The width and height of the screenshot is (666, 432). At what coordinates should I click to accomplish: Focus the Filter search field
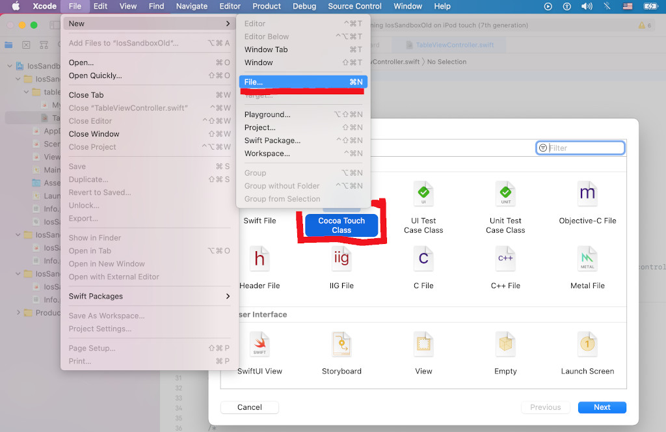point(580,148)
